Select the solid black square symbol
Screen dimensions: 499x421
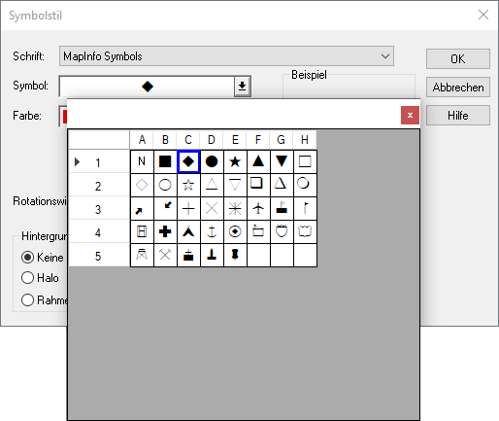pyautogui.click(x=165, y=161)
